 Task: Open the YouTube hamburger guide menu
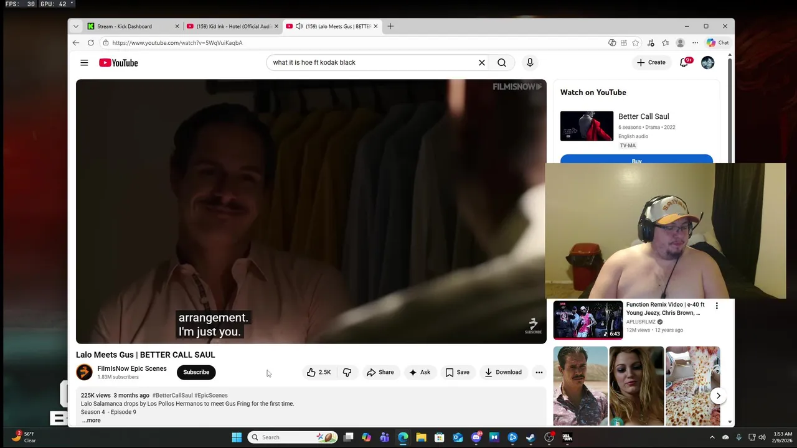[84, 62]
